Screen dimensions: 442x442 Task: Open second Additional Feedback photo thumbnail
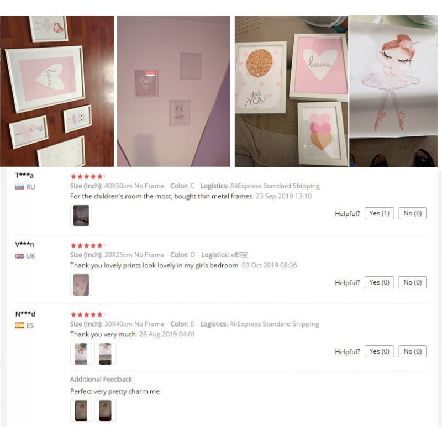pos(105,411)
